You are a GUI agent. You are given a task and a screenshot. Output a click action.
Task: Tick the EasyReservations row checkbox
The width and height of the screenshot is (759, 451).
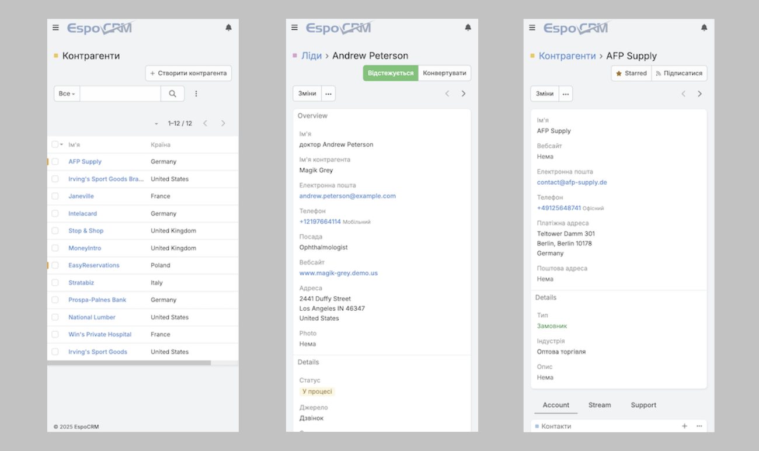(x=55, y=265)
